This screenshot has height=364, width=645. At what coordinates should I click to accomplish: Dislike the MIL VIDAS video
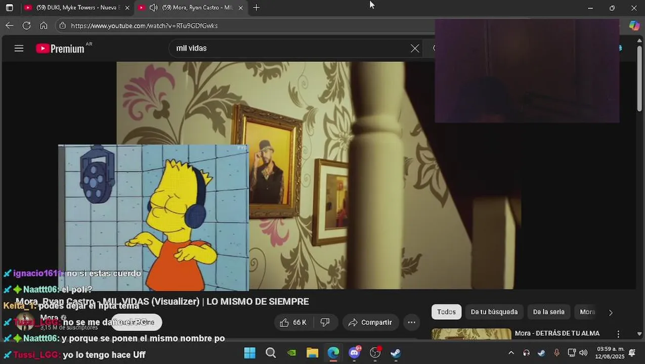coord(325,322)
